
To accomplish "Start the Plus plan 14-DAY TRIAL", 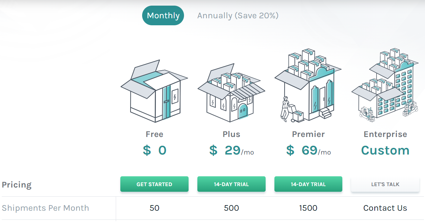I will click(231, 184).
